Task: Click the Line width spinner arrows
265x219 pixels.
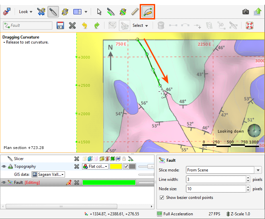Action: 248,179
